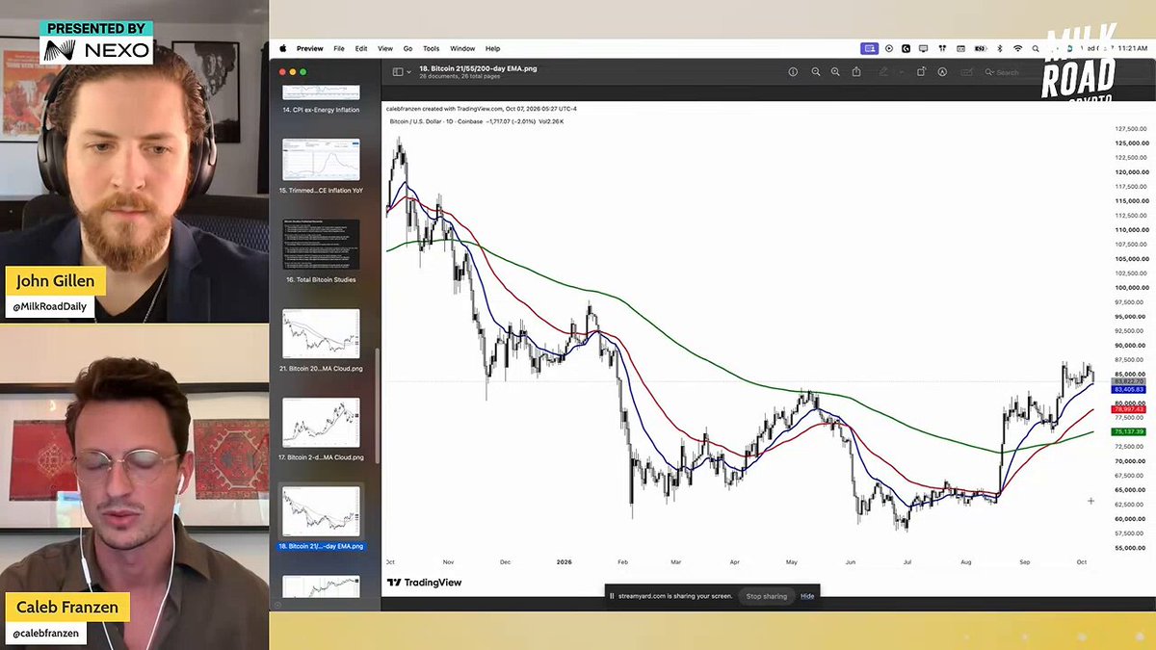Hide the Streamyard screen sharing bar
Screen dimensions: 1156x650
tap(807, 596)
